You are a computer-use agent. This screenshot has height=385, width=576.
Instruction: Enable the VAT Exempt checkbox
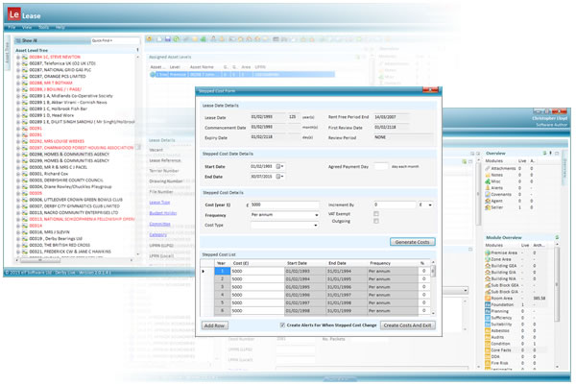(375, 213)
